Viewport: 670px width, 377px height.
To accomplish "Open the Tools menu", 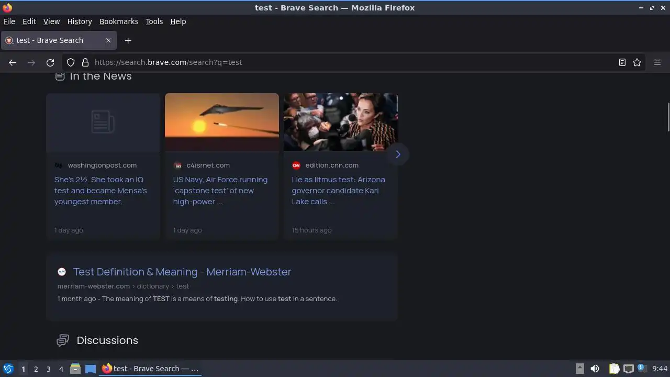I will tap(154, 21).
